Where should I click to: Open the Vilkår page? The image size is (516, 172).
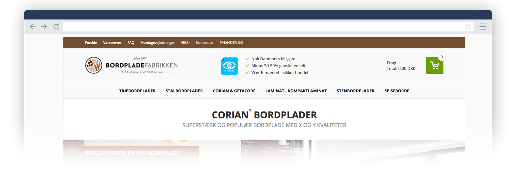pos(185,43)
